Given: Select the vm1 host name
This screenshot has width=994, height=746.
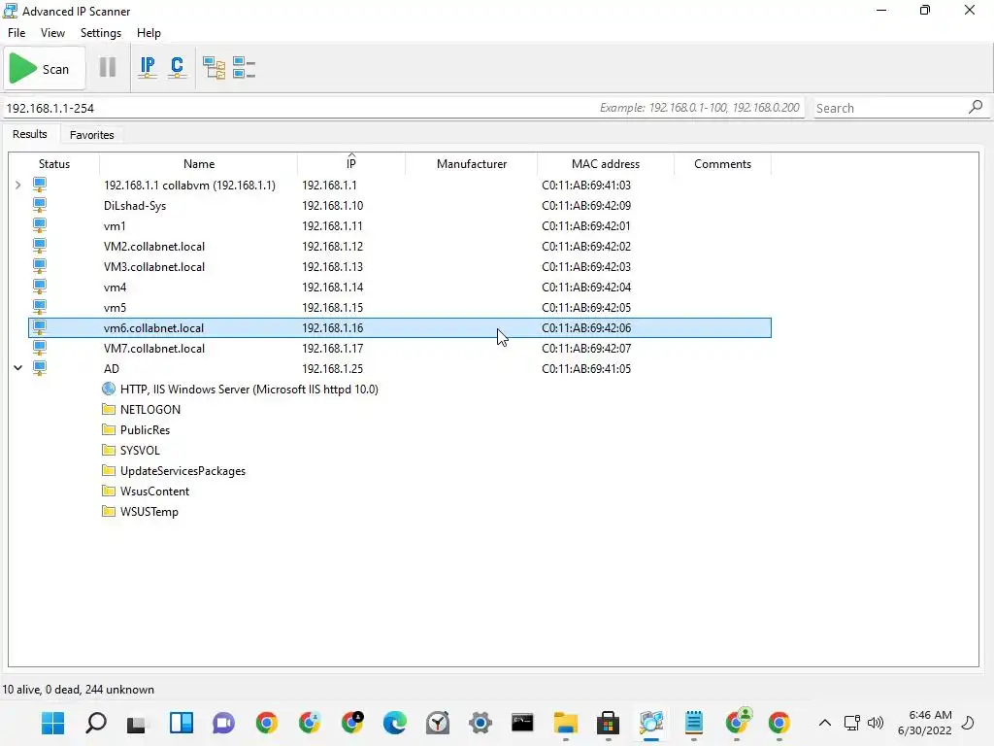Looking at the screenshot, I should tap(115, 225).
